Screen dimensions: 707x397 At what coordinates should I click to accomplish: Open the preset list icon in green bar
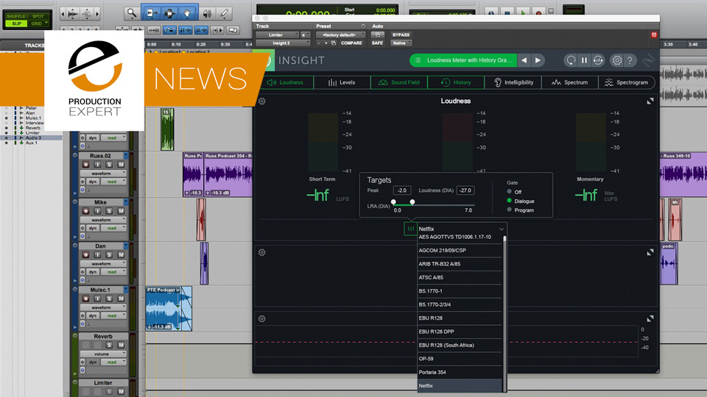(418, 60)
